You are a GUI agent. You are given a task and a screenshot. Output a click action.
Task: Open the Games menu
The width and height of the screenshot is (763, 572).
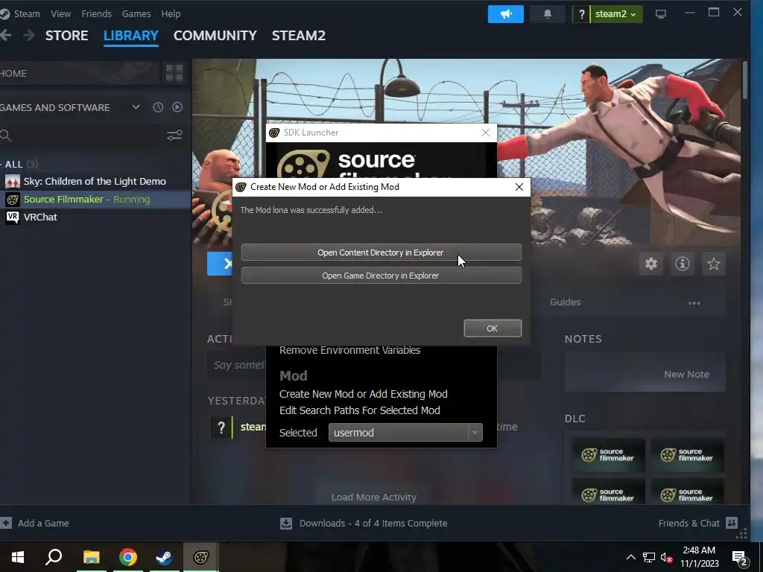(136, 13)
